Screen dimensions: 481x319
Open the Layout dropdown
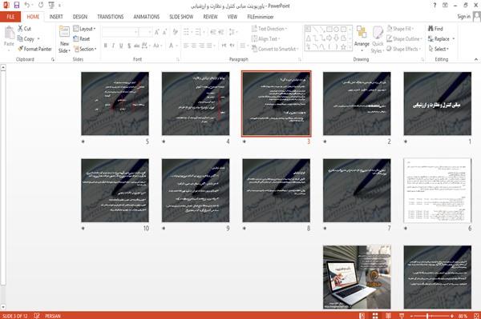pos(84,29)
